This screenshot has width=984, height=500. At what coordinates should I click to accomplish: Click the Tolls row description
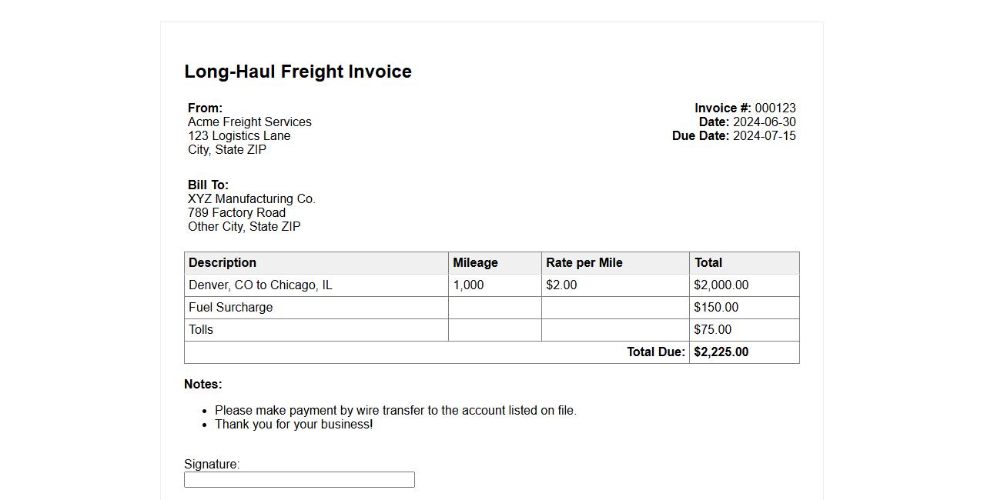tap(201, 330)
